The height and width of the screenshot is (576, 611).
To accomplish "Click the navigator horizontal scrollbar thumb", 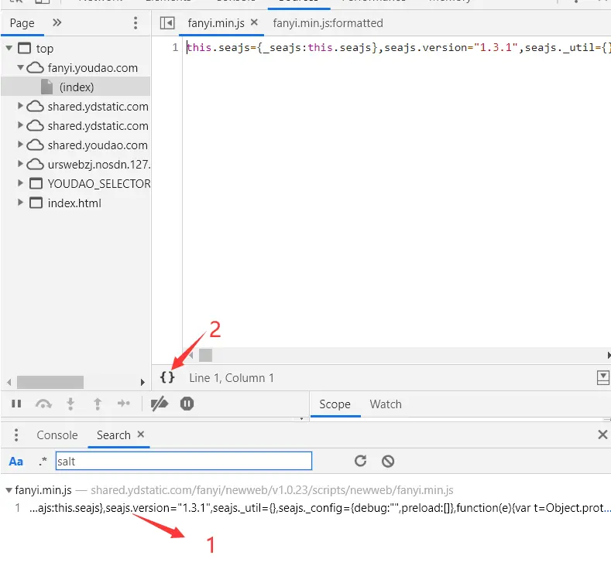I will coord(50,382).
